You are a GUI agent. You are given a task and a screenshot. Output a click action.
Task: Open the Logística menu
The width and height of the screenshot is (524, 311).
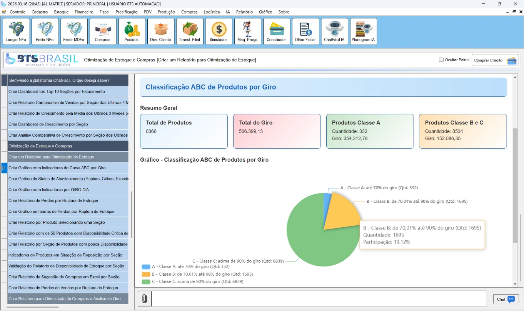pos(212,12)
